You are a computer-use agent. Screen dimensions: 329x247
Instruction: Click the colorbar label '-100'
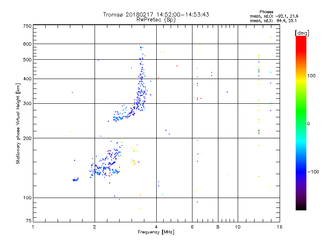tap(313, 172)
